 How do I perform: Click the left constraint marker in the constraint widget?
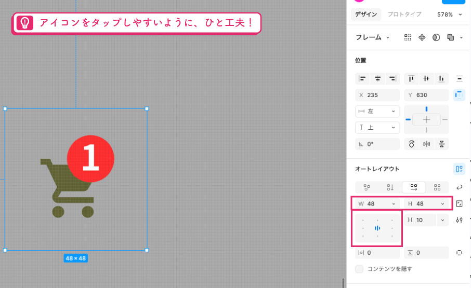click(x=408, y=119)
